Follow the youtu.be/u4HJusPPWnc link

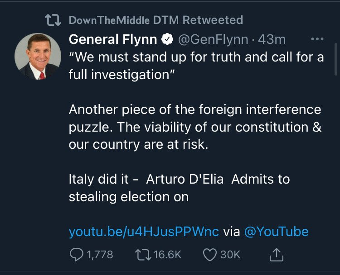point(144,232)
